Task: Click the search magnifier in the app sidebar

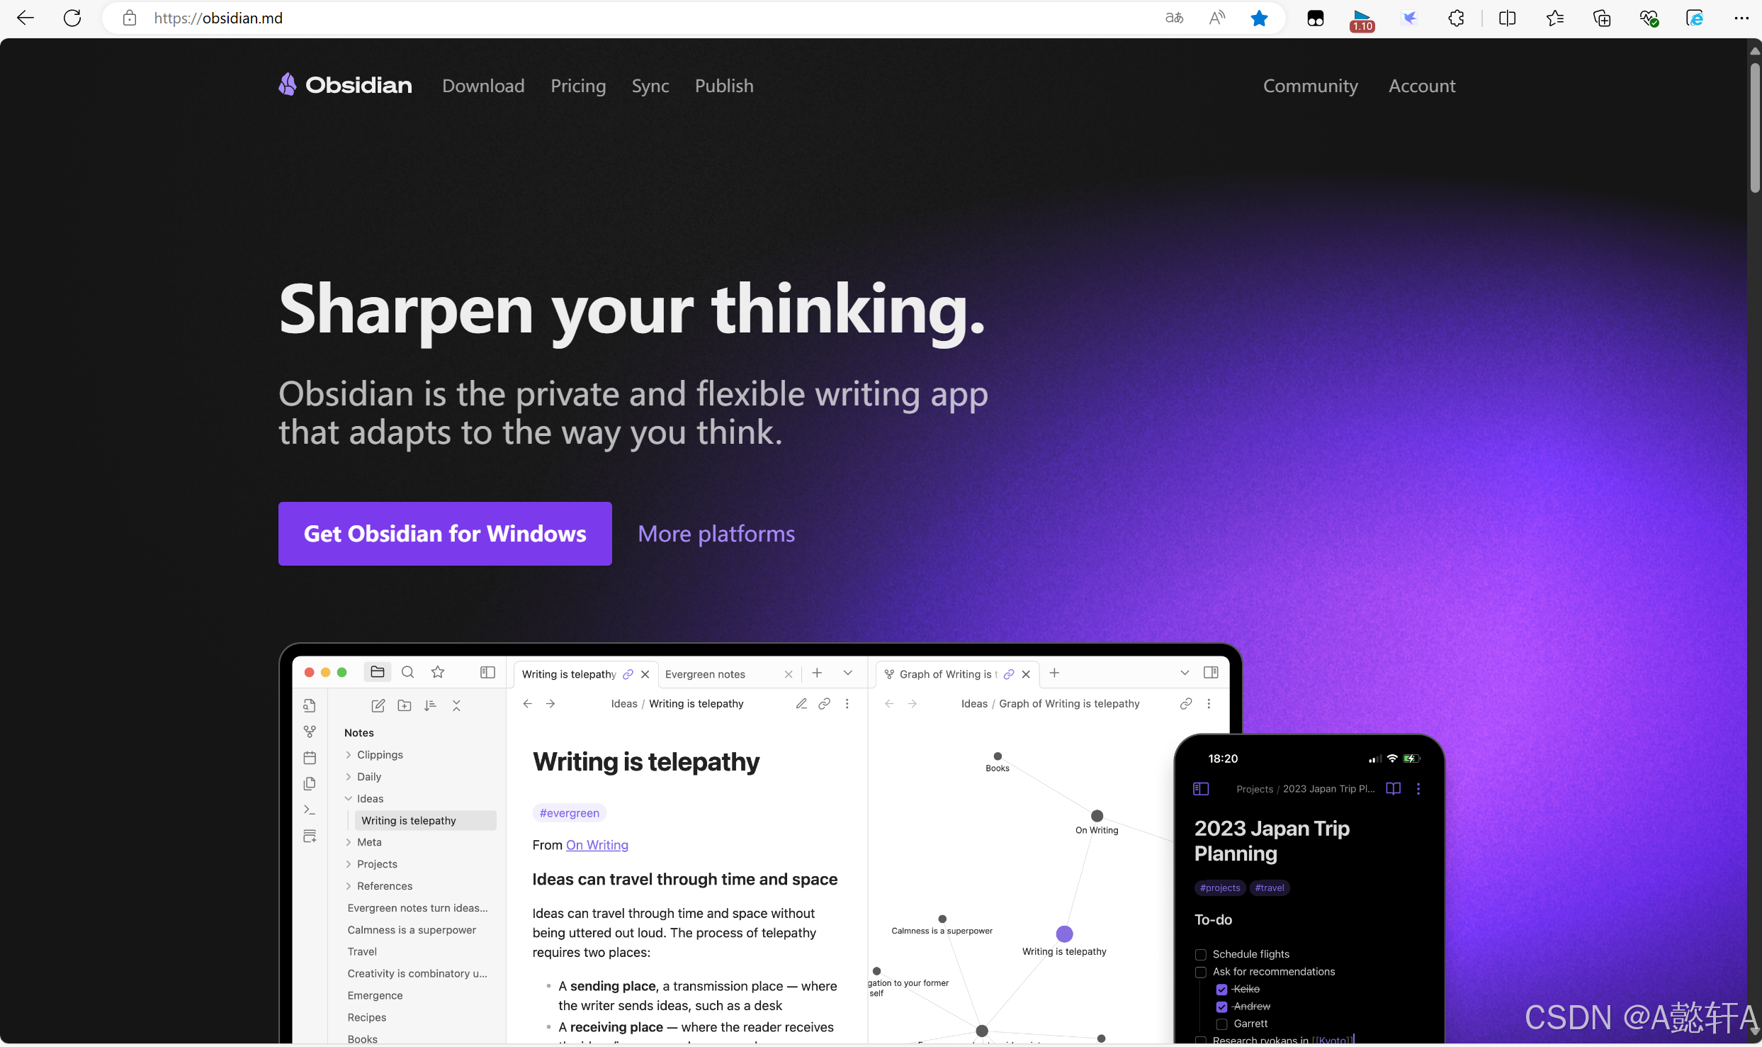Action: [407, 672]
